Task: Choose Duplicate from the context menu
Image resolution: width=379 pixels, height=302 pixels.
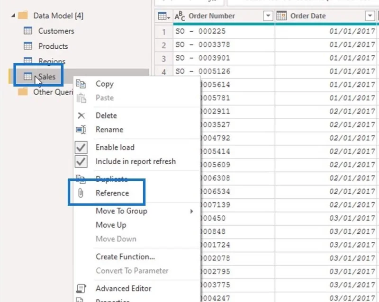Action: pos(112,179)
